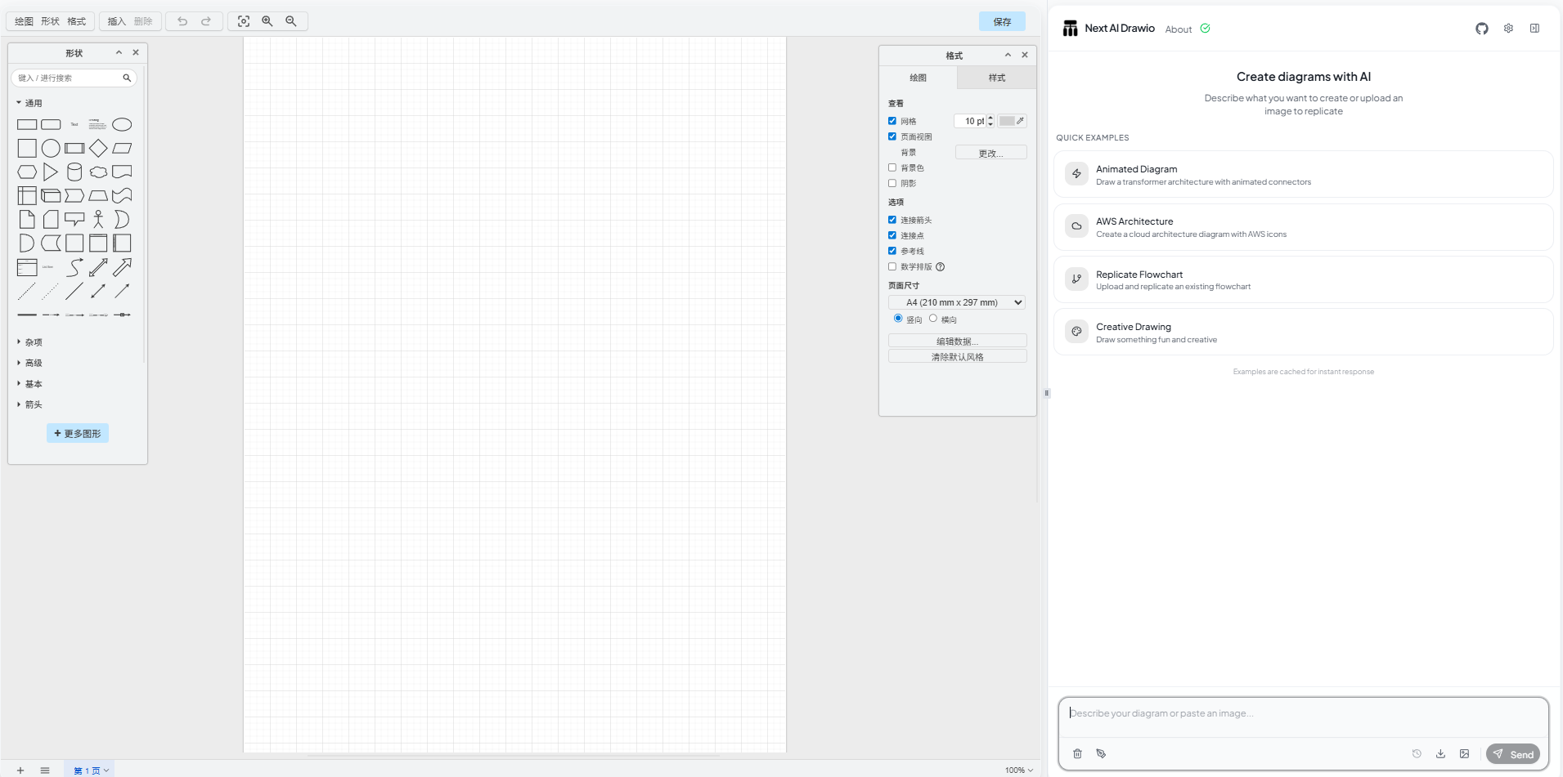Viewport: 1563px width, 777px height.
Task: Open the 形状 menu in the top toolbar
Action: click(49, 21)
